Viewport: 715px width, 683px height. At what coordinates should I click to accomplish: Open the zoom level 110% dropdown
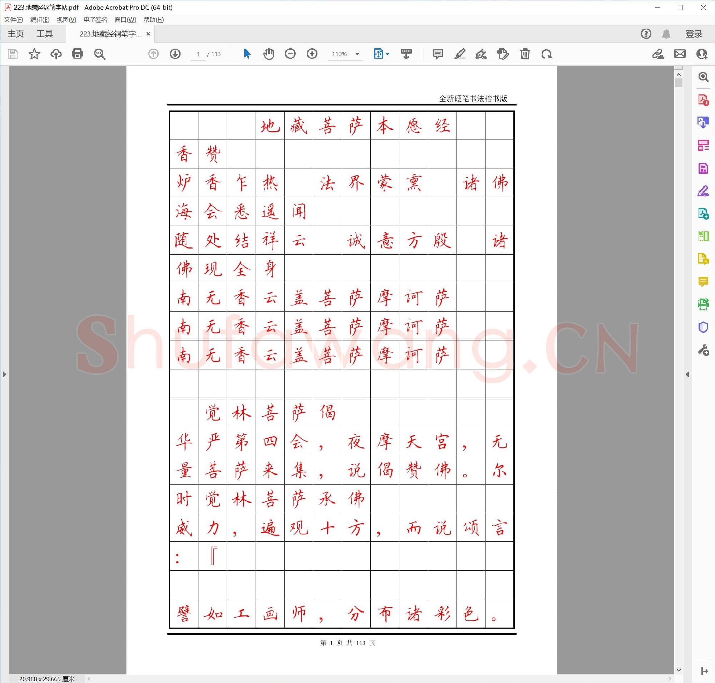tap(345, 54)
